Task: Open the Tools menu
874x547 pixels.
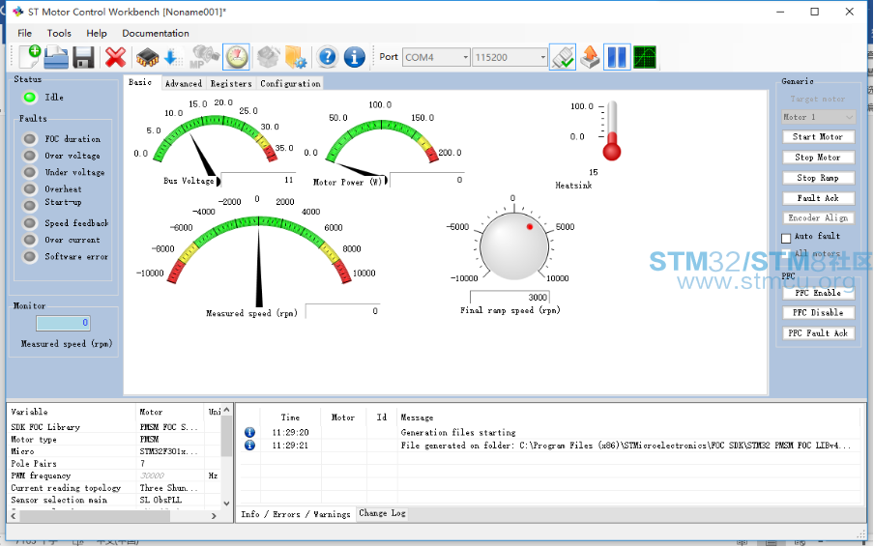Action: click(59, 33)
